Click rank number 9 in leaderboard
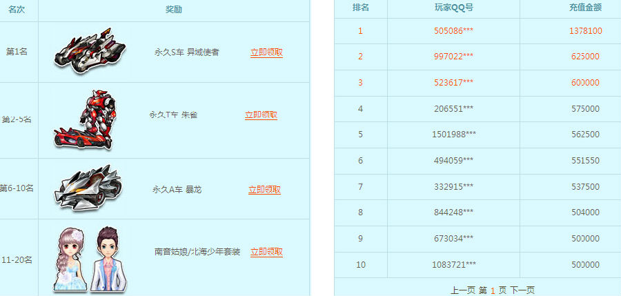 click(360, 238)
